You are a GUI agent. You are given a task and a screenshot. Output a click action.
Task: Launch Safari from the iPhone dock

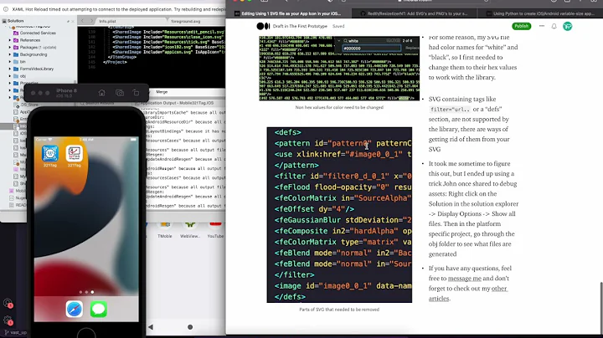[75, 309]
